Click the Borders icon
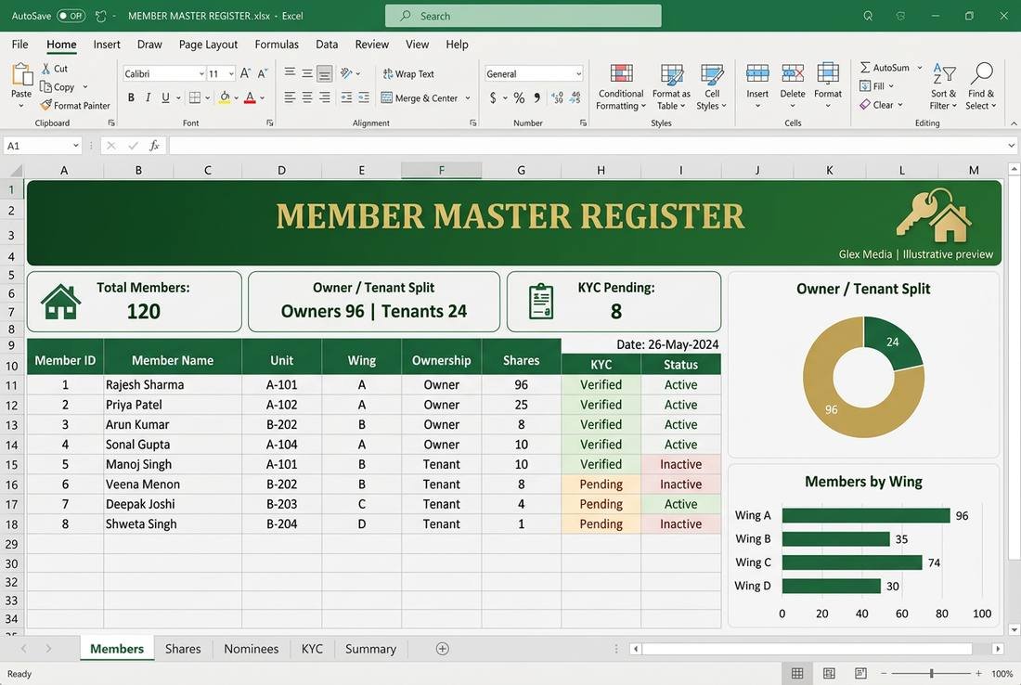Viewport: 1021px width, 685px height. pos(195,97)
